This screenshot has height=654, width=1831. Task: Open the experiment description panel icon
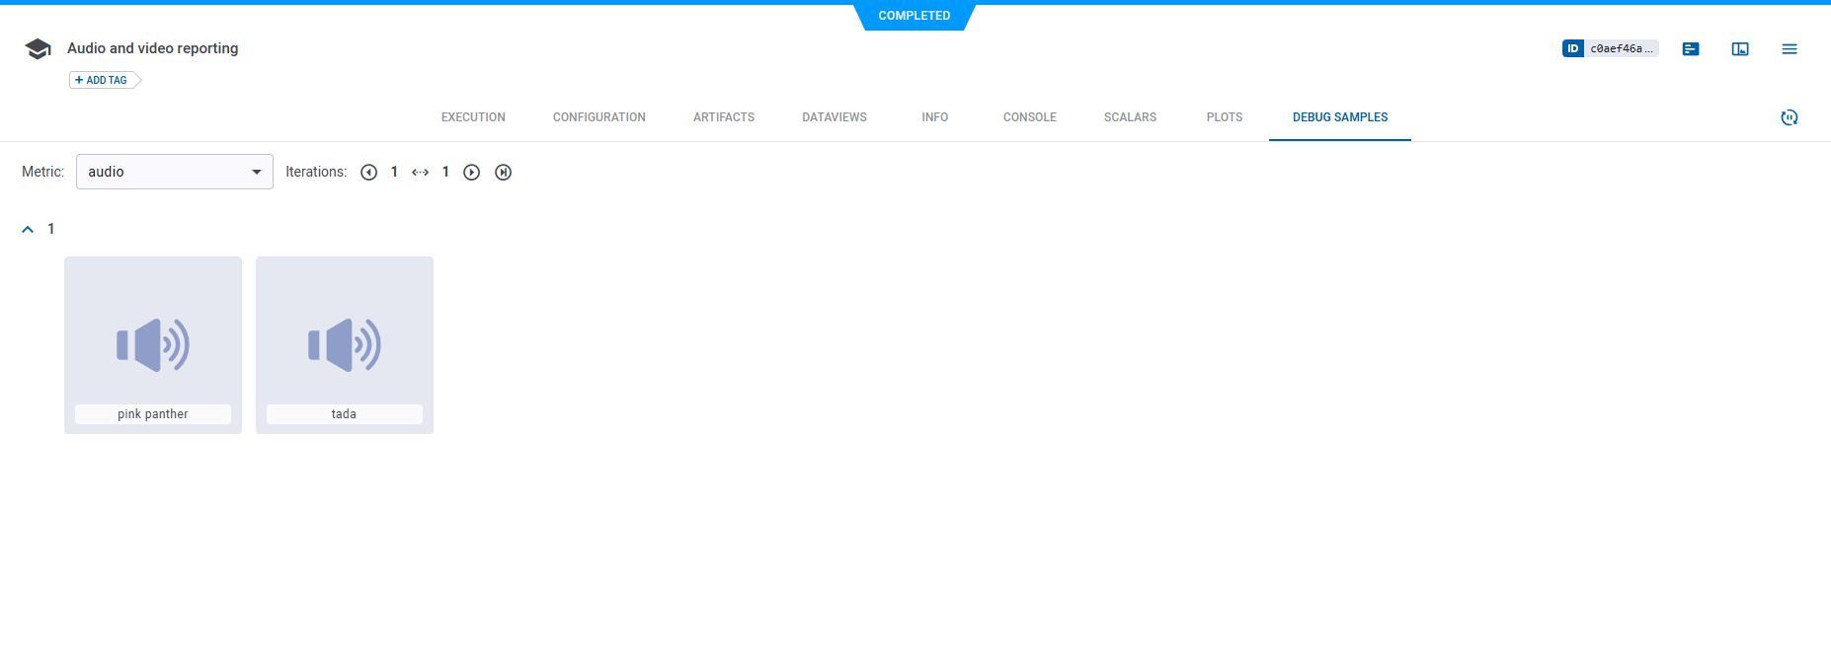point(1690,49)
